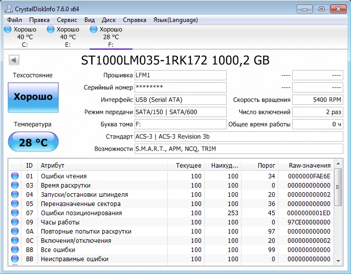Click the CrystalDiskInfo title bar app icon
The width and height of the screenshot is (351, 274).
point(8,9)
